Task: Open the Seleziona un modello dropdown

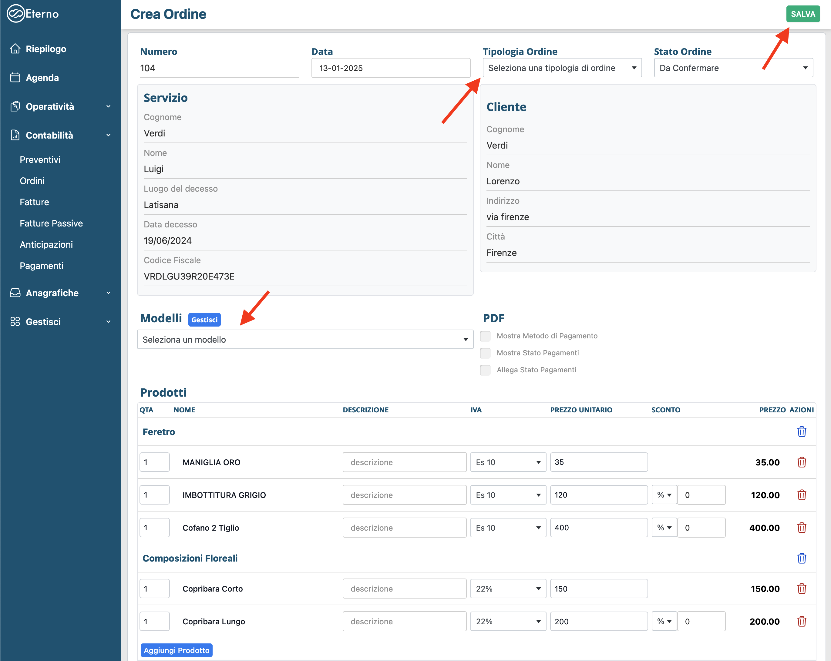Action: click(x=305, y=340)
